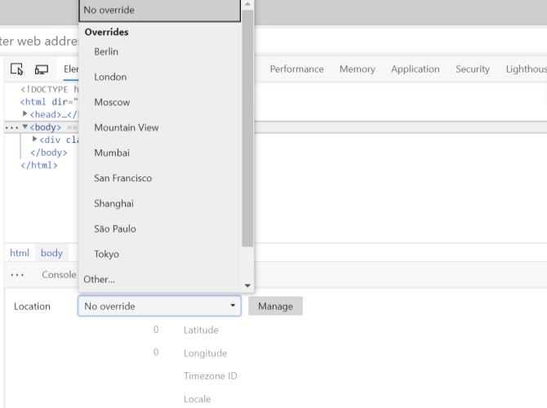Choose Mumbai location override

(x=112, y=153)
